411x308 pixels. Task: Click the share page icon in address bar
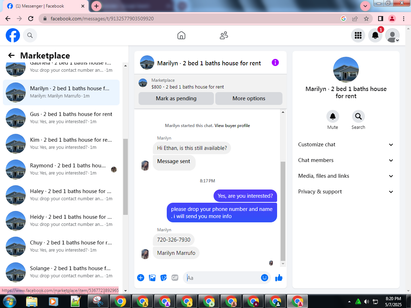(x=355, y=19)
